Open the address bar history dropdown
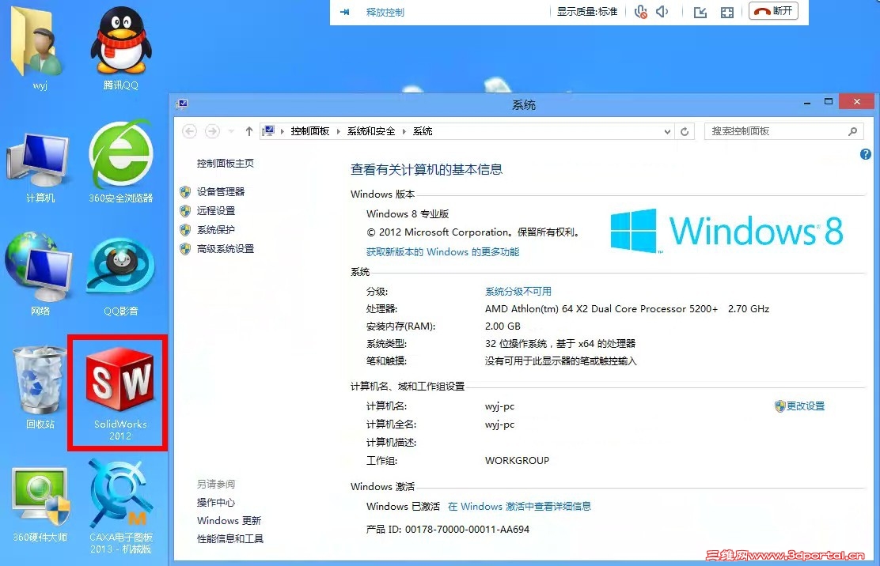The image size is (880, 566). (667, 131)
